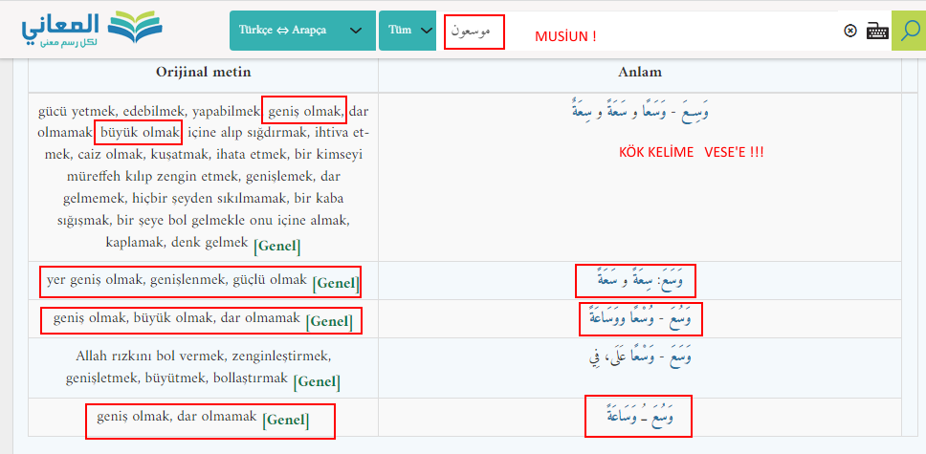Click the Arabic entry beside 'Allah rızkını bol vermek'

pos(639,357)
